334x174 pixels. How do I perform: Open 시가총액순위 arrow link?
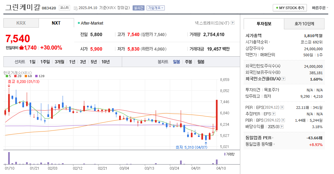pos(269,42)
